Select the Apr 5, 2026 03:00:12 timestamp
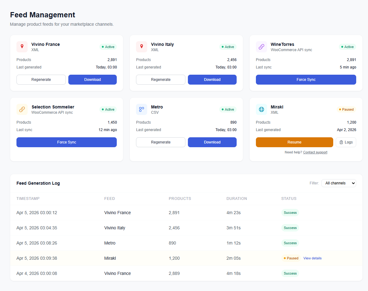 click(37, 213)
